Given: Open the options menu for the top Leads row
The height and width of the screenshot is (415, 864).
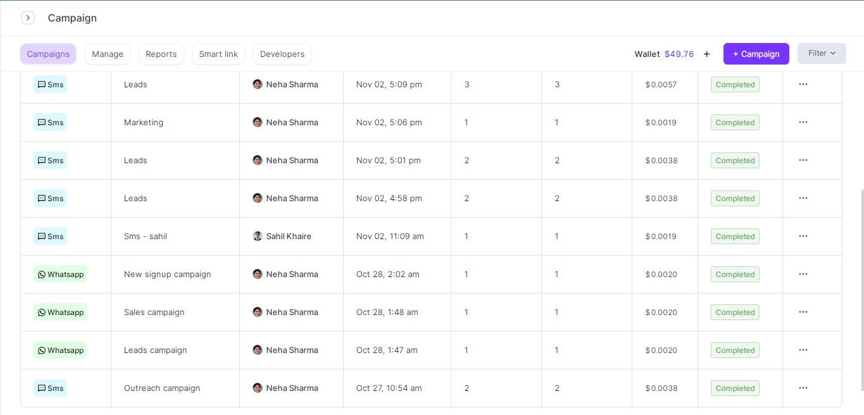Looking at the screenshot, I should point(803,84).
